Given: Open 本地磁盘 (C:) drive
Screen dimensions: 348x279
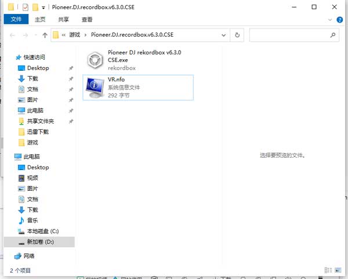Looking at the screenshot, I should pos(43,231).
